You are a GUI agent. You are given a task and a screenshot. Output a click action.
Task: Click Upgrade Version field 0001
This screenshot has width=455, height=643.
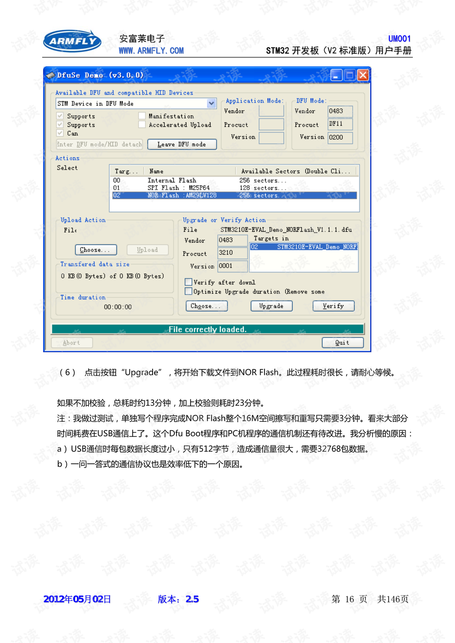(x=232, y=266)
